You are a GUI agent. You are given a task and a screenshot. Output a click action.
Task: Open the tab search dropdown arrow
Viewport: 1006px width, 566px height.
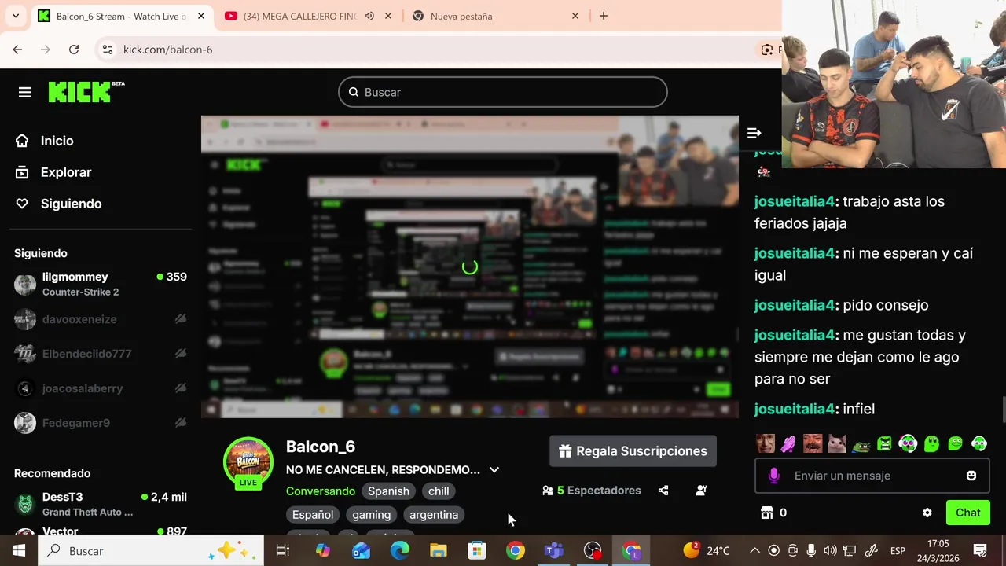[x=15, y=16]
